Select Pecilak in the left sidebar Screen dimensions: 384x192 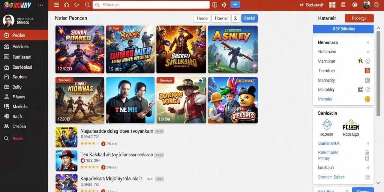[x=24, y=35]
